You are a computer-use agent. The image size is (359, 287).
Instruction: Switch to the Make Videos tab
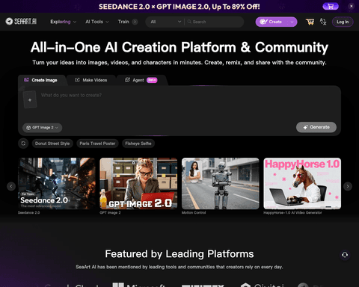coord(91,80)
